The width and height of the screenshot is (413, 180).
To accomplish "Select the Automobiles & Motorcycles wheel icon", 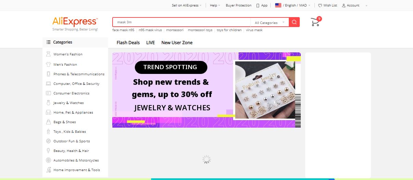I will pyautogui.click(x=48, y=160).
